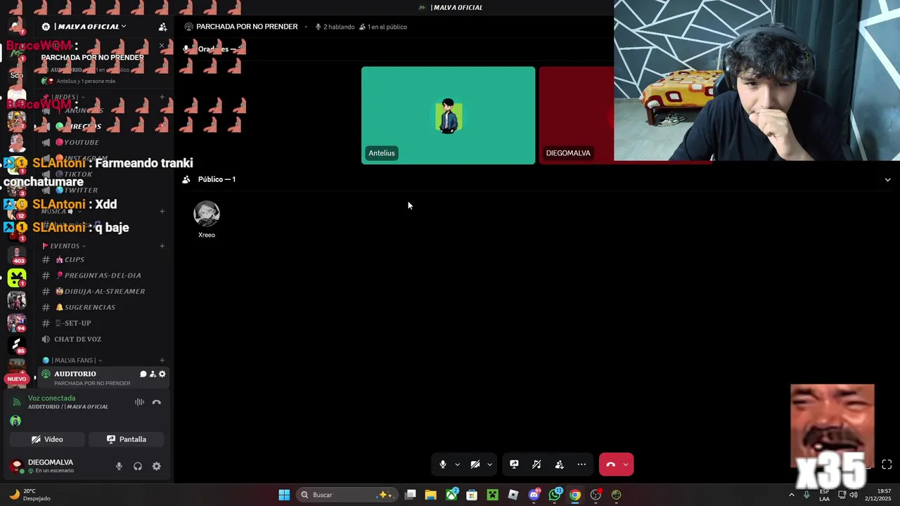Toggle noise suppression waveform icon
Image resolution: width=900 pixels, height=506 pixels.
pos(139,402)
